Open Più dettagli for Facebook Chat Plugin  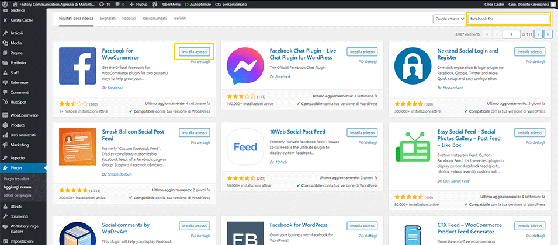(368, 62)
